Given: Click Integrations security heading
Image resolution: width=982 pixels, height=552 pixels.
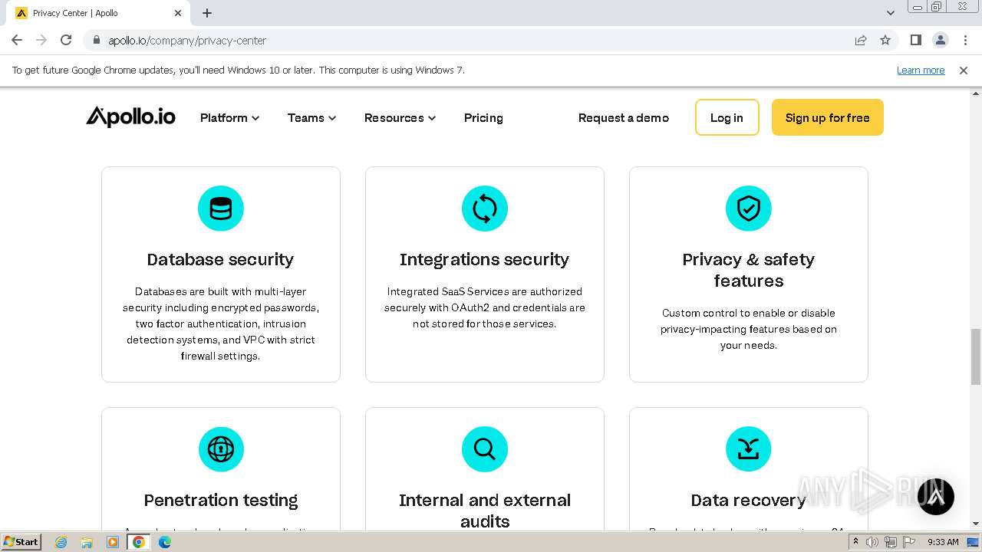Looking at the screenshot, I should [484, 259].
